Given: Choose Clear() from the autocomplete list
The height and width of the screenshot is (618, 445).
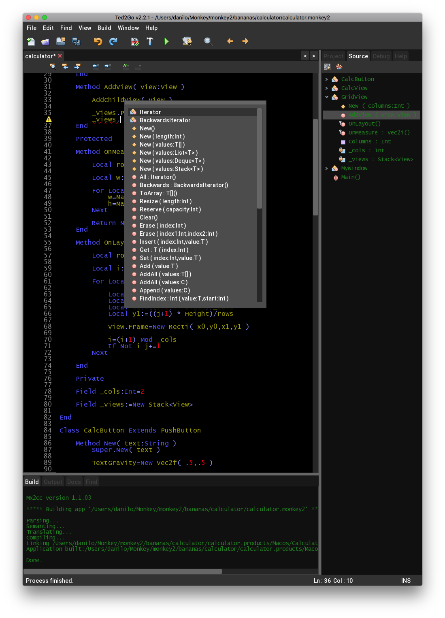Looking at the screenshot, I should tap(149, 217).
